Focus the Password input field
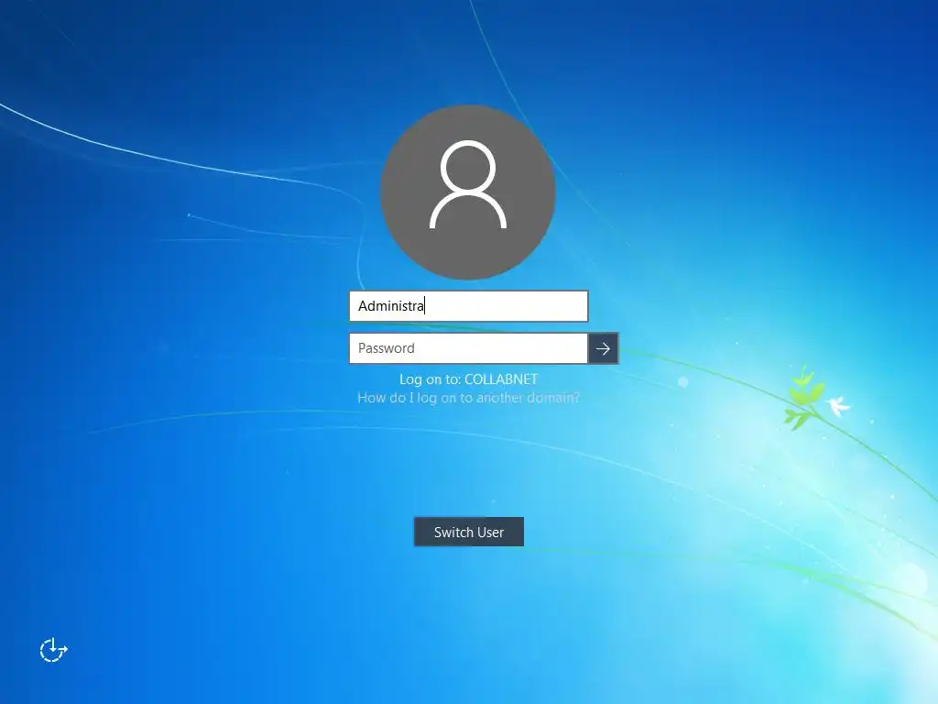The image size is (938, 704). (x=468, y=348)
